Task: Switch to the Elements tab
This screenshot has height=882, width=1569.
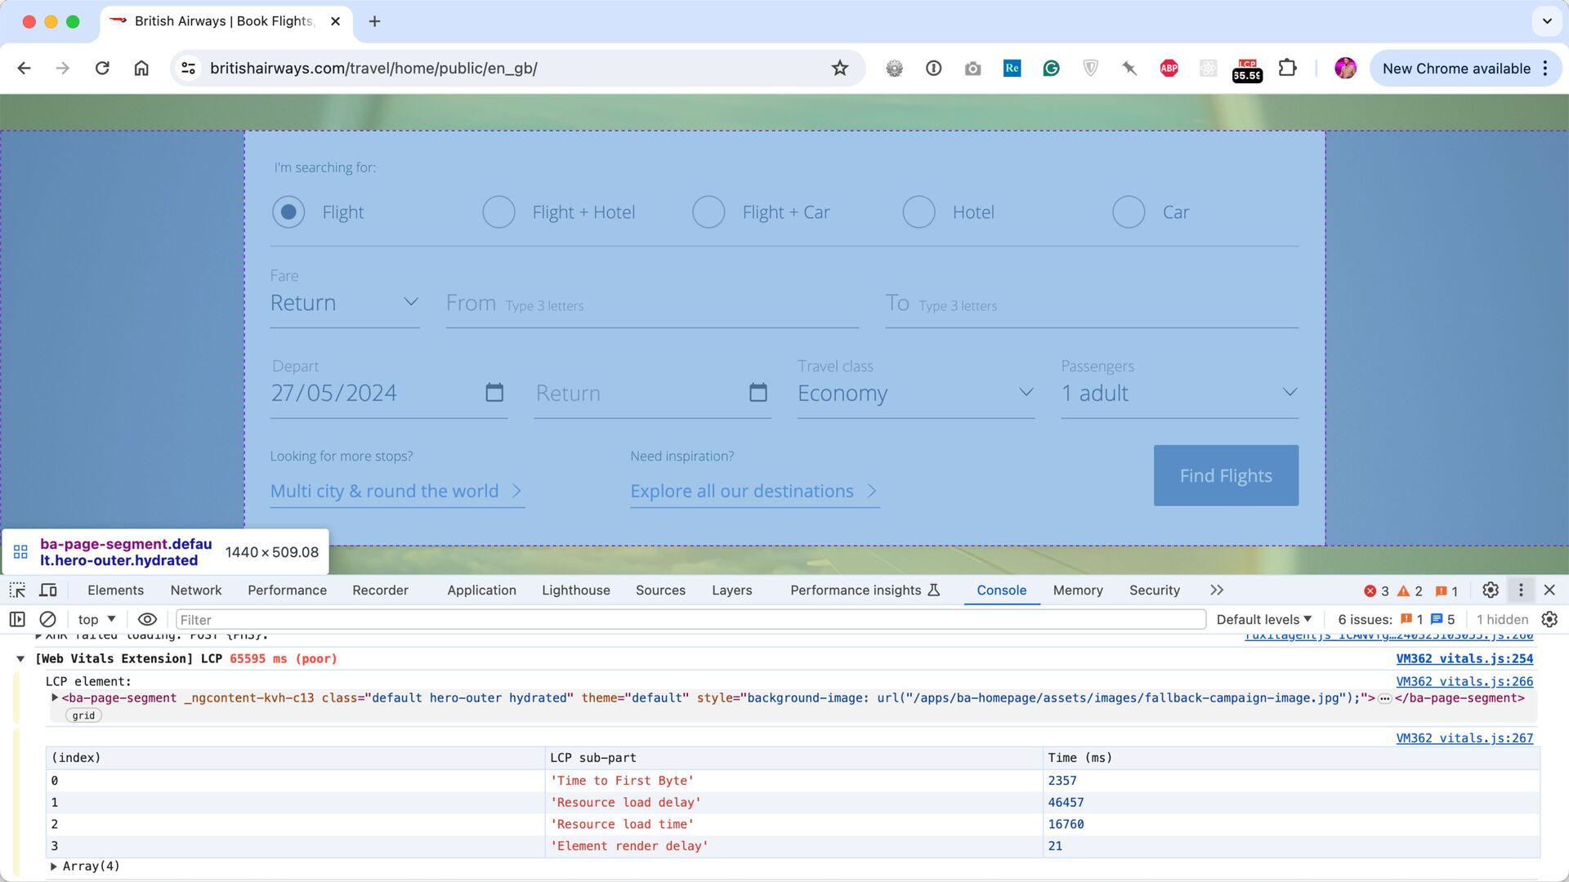Action: point(115,590)
